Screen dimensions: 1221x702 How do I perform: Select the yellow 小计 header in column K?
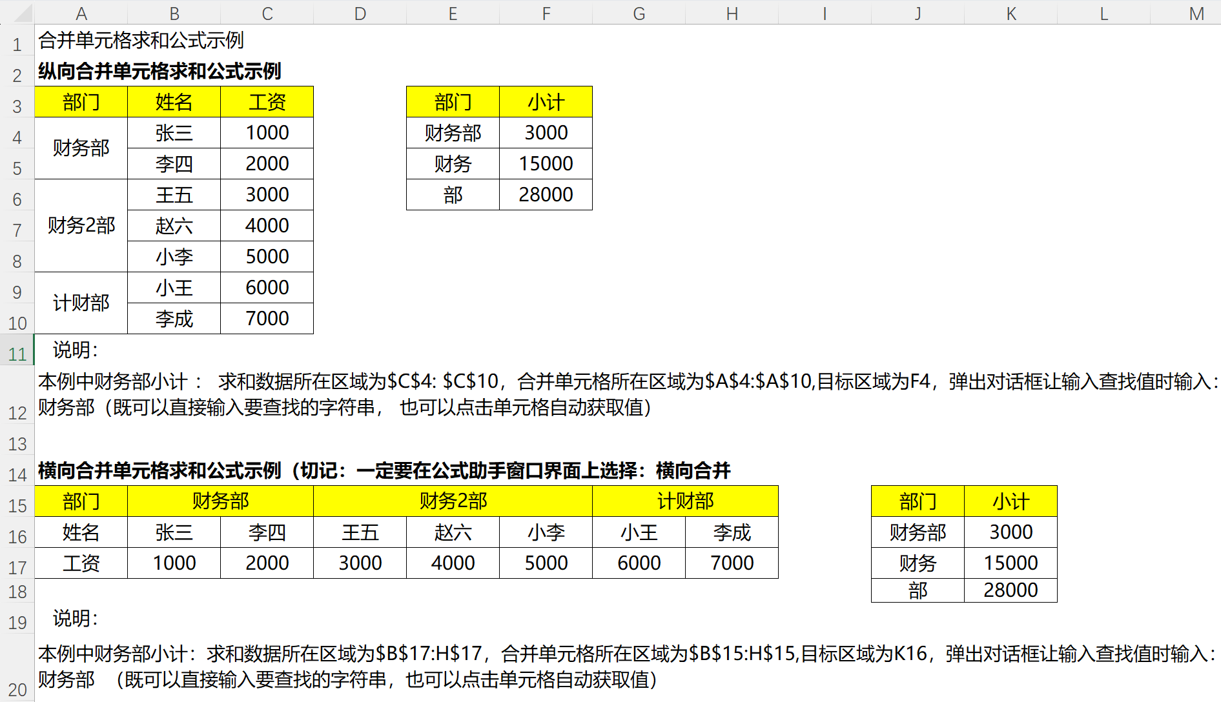[1011, 501]
